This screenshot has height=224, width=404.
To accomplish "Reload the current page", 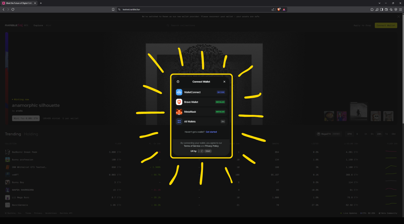I will point(13,9).
